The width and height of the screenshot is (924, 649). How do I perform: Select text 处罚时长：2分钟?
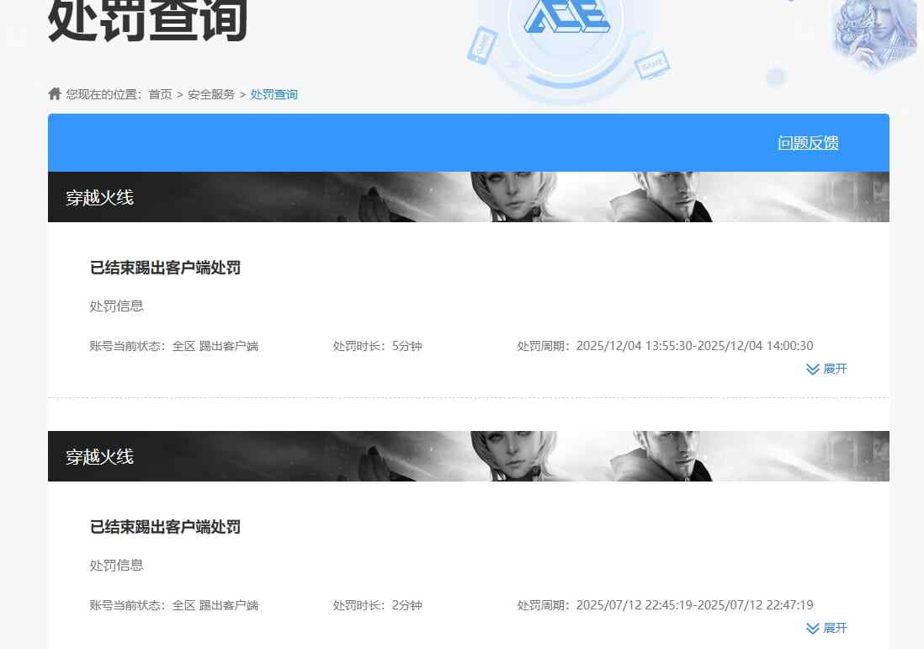point(377,605)
